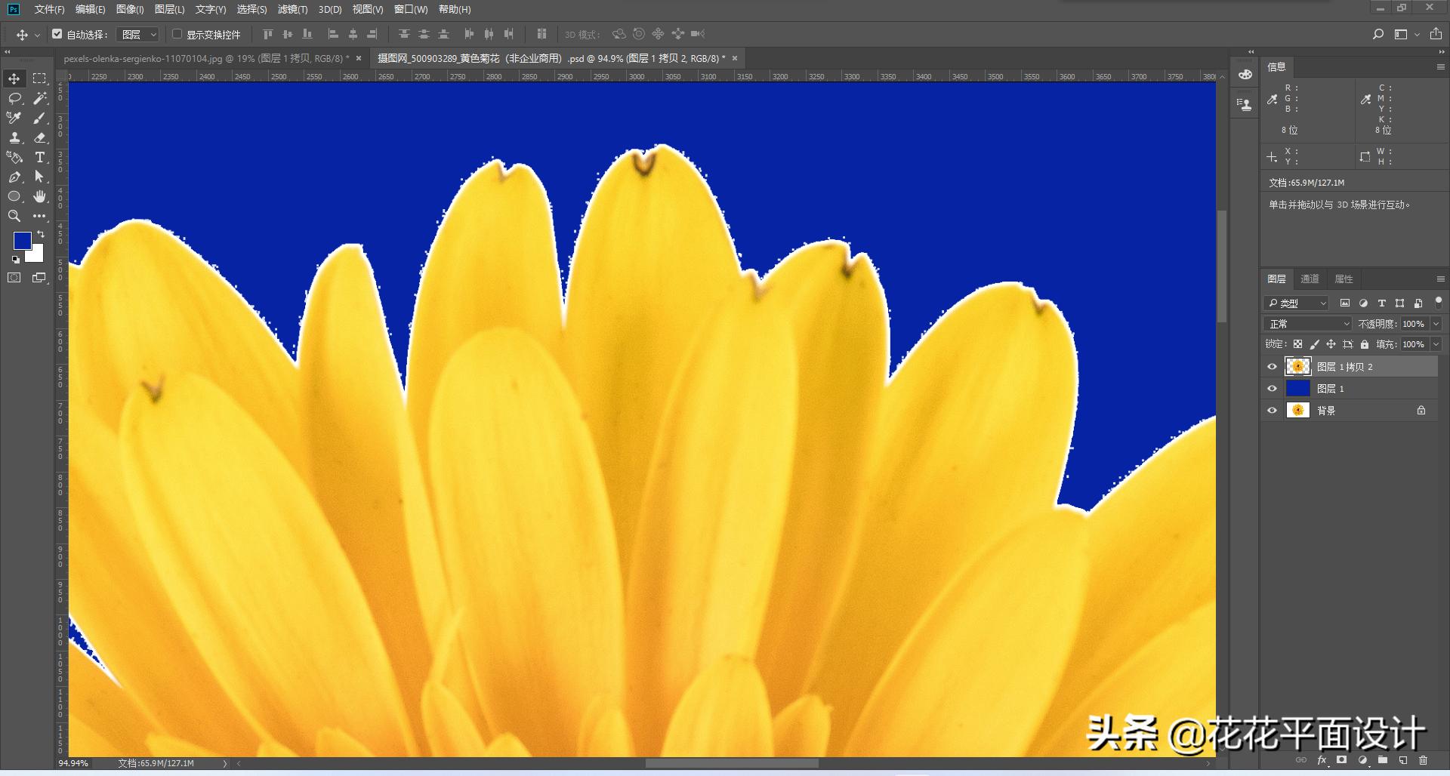
Task: Select the Eraser tool
Action: pyautogui.click(x=40, y=137)
